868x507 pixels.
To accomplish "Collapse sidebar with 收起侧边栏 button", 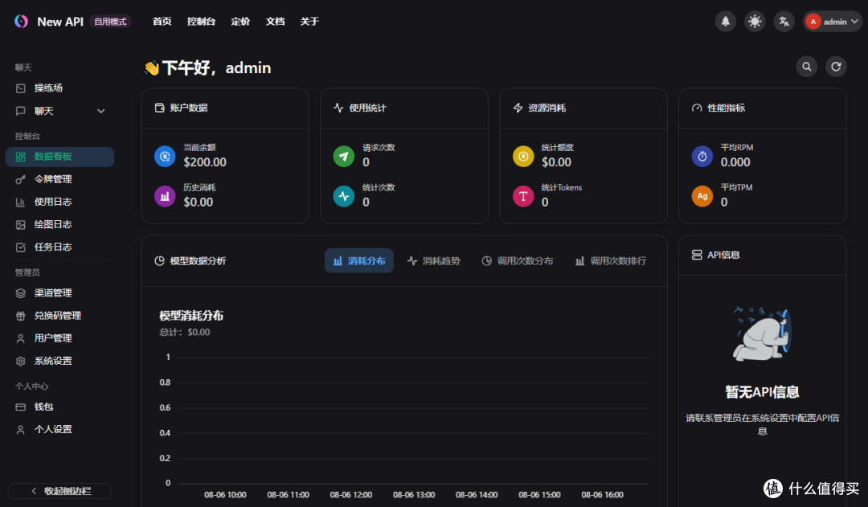I will [x=59, y=491].
